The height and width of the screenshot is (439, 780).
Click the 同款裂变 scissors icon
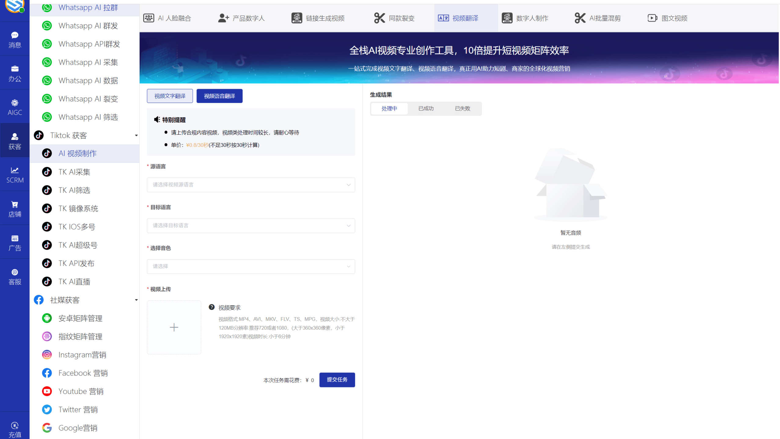click(x=379, y=18)
